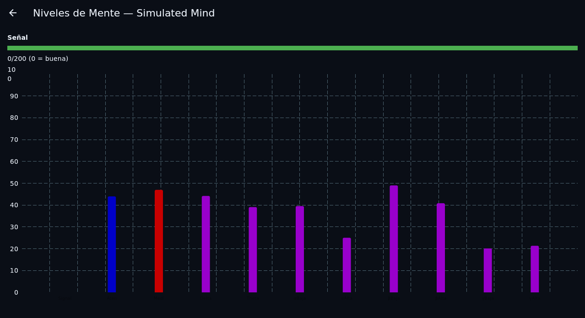The height and width of the screenshot is (318, 585).
Task: Click the '50' y-axis label
Action: (x=14, y=183)
